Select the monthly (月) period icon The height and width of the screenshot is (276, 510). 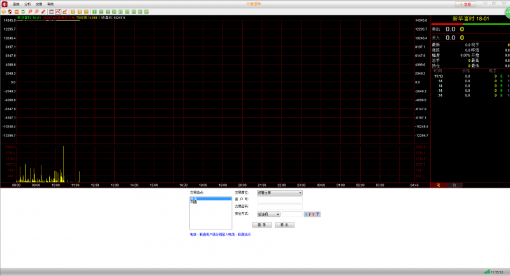86,11
